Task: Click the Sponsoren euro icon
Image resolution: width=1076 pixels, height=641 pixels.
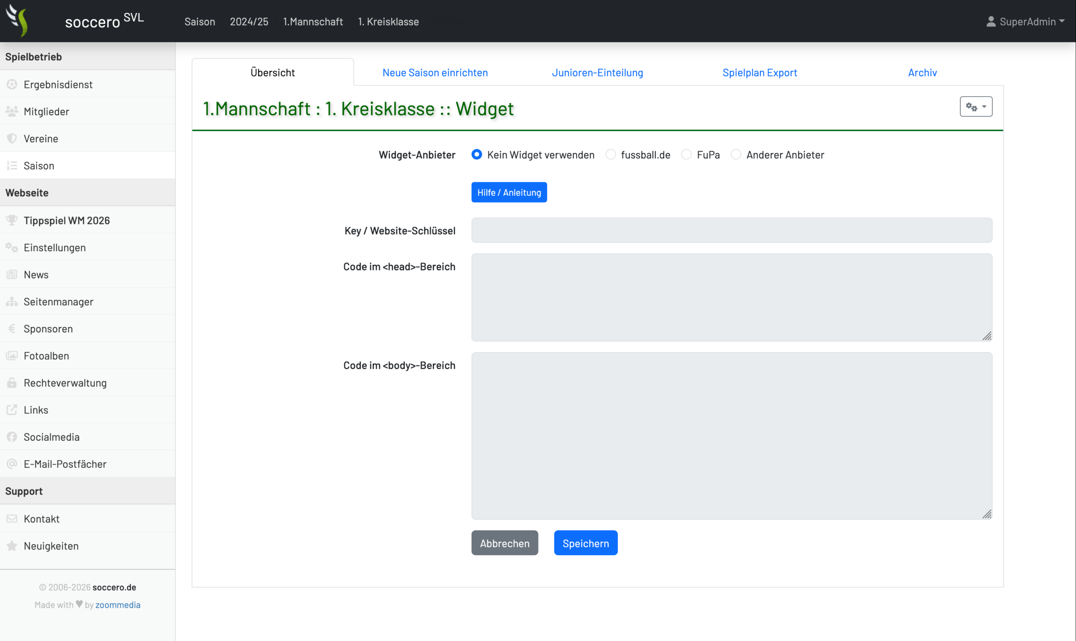Action: pyautogui.click(x=12, y=329)
